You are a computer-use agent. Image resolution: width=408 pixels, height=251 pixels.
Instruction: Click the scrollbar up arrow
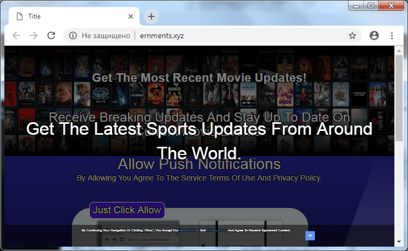pos(399,50)
